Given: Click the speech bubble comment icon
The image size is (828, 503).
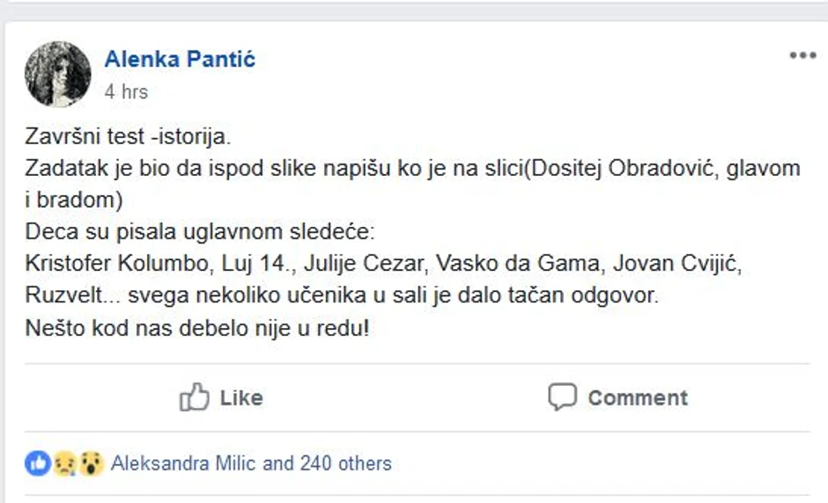Looking at the screenshot, I should coord(562,397).
